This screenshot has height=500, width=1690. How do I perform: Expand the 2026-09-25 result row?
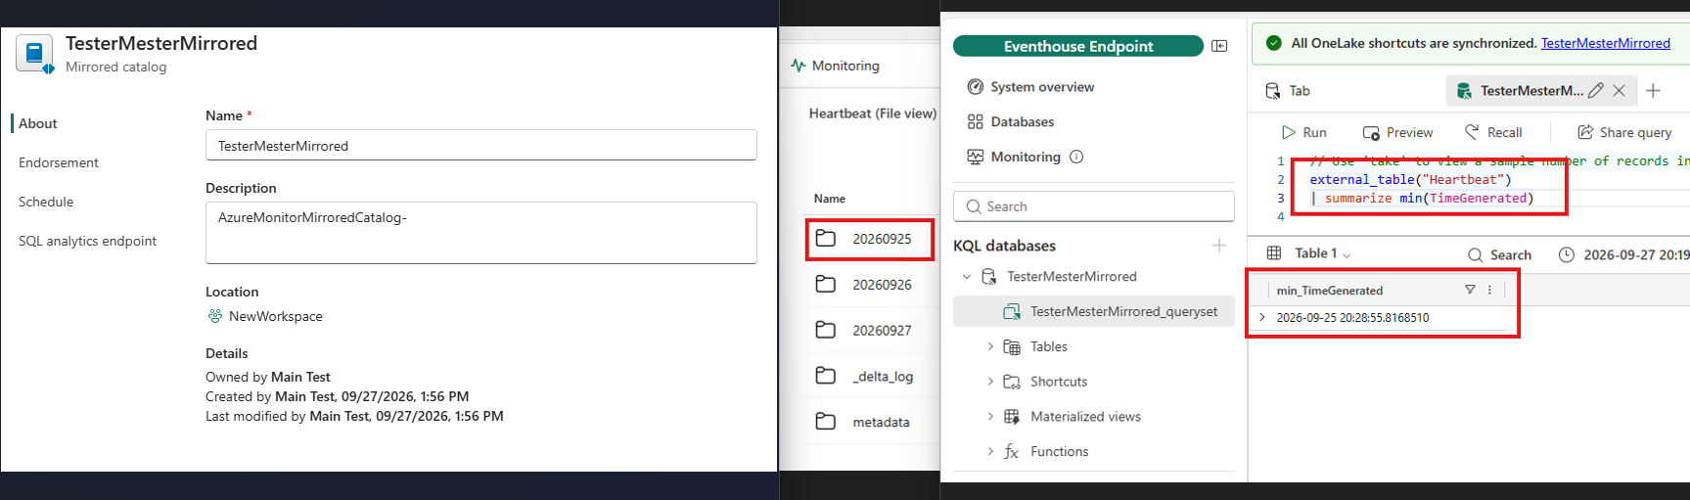tap(1262, 317)
